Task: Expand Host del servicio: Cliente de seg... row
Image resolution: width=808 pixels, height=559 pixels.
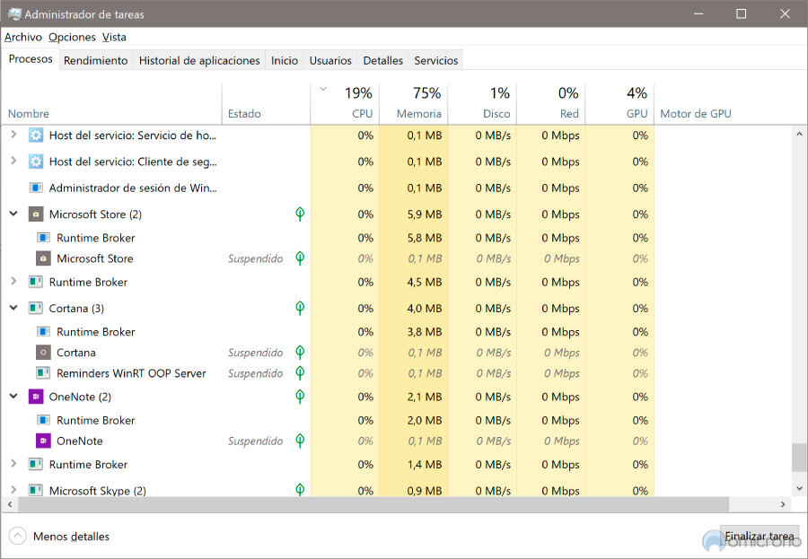Action: (x=13, y=162)
